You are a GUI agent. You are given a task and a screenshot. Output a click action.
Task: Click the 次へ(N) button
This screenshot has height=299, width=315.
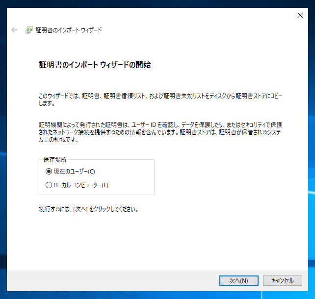pos(238,280)
